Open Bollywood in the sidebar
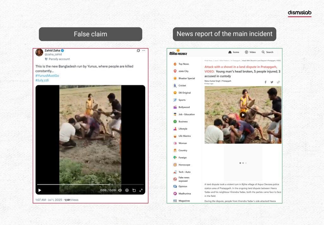 click(181, 107)
